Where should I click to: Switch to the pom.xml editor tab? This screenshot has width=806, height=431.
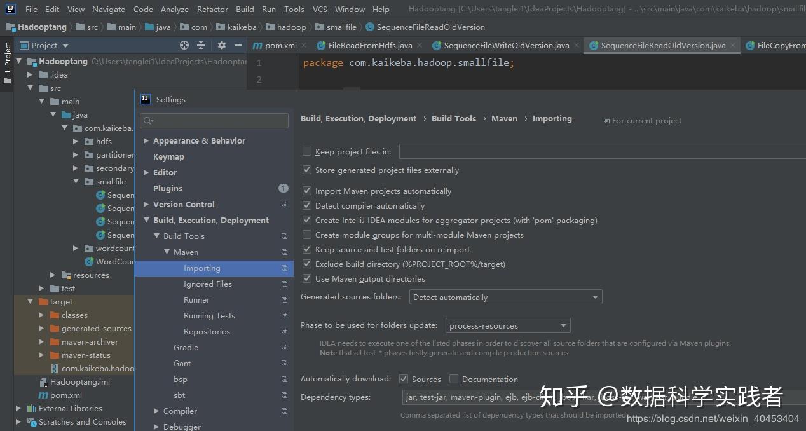(x=280, y=46)
